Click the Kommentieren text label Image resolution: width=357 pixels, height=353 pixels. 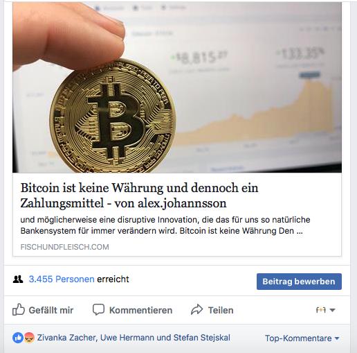(140, 310)
